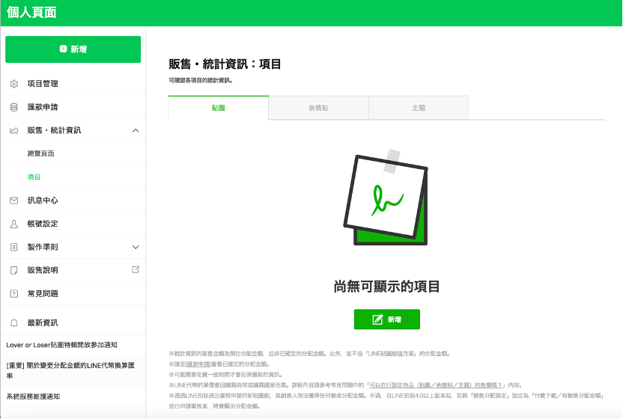
Task: Click the plus icon on the sidebar 新增 button
Action: 63,49
